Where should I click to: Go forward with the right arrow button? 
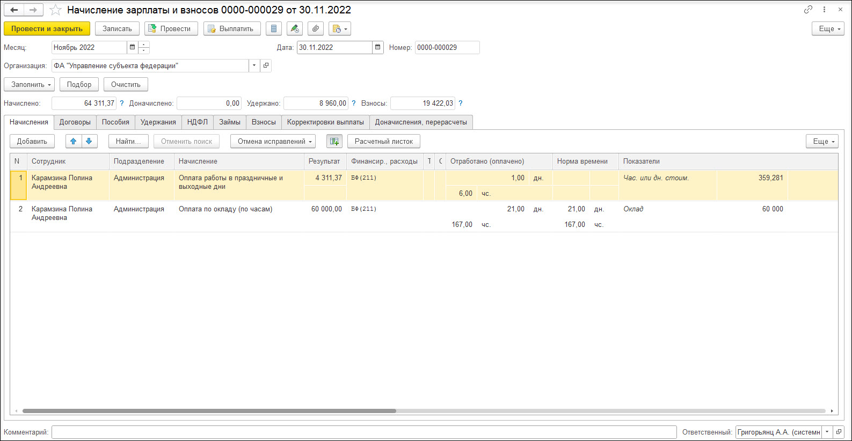pos(33,10)
